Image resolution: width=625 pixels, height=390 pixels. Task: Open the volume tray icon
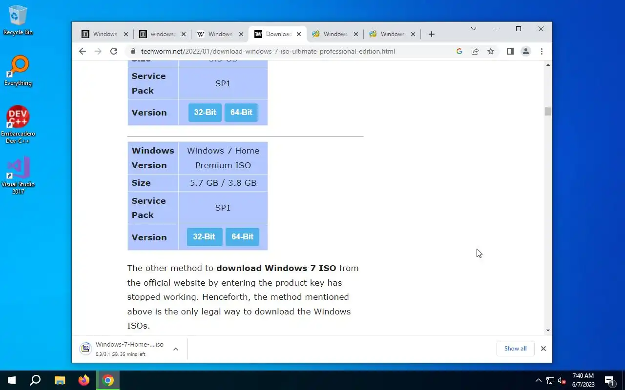562,381
